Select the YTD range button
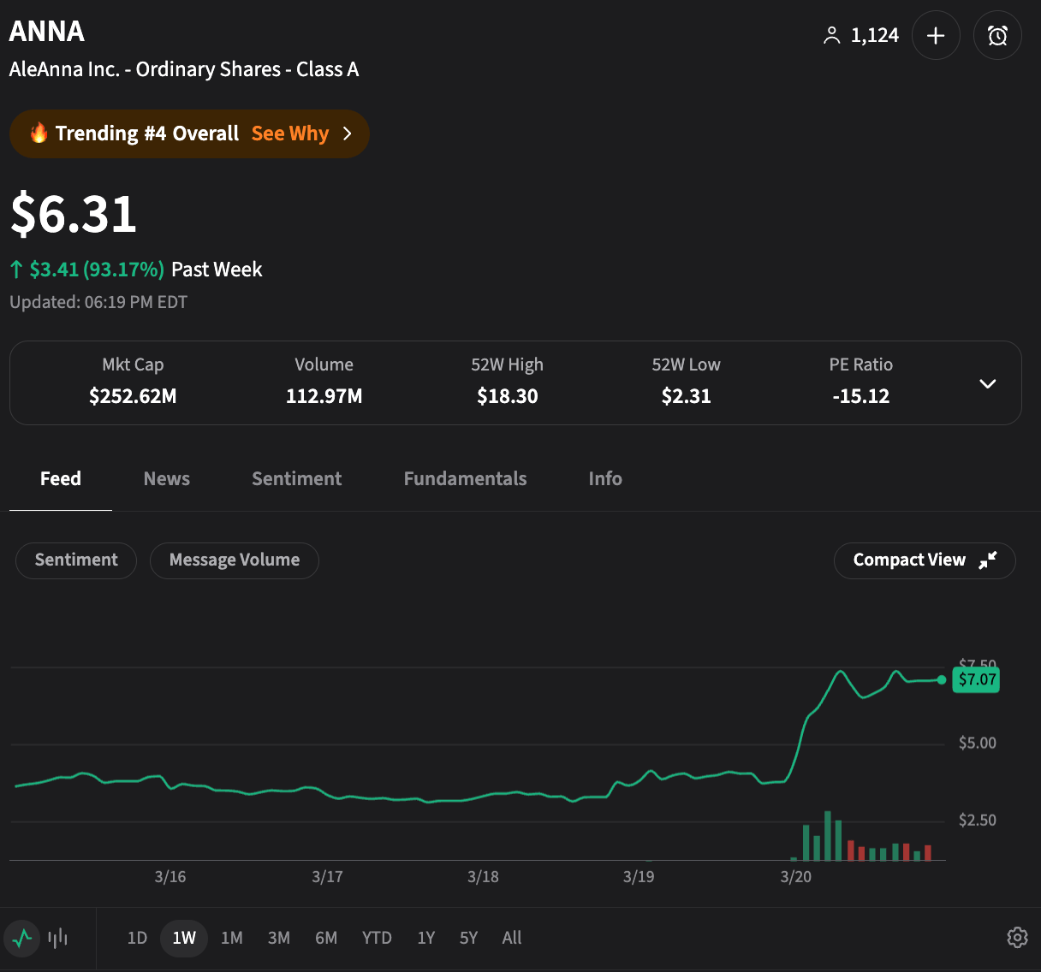1041x972 pixels. (x=377, y=938)
